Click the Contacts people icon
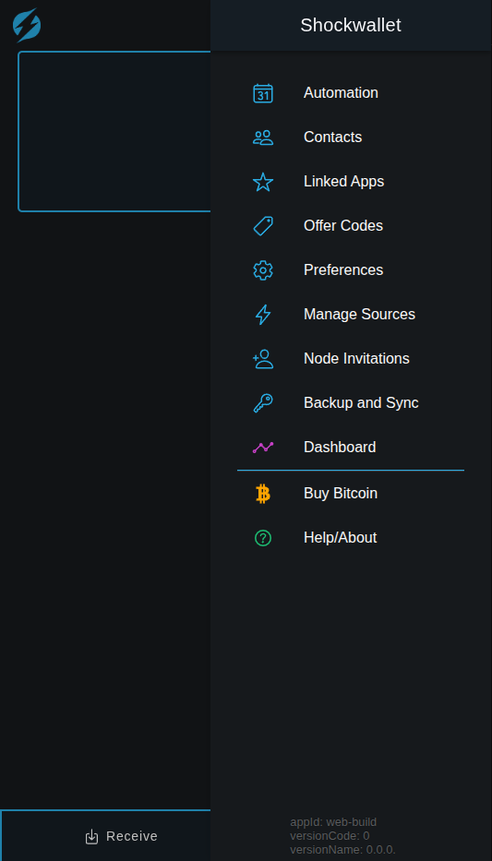Image resolution: width=492 pixels, height=861 pixels. (263, 138)
